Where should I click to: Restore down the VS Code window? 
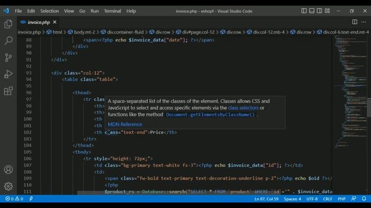coord(352,11)
